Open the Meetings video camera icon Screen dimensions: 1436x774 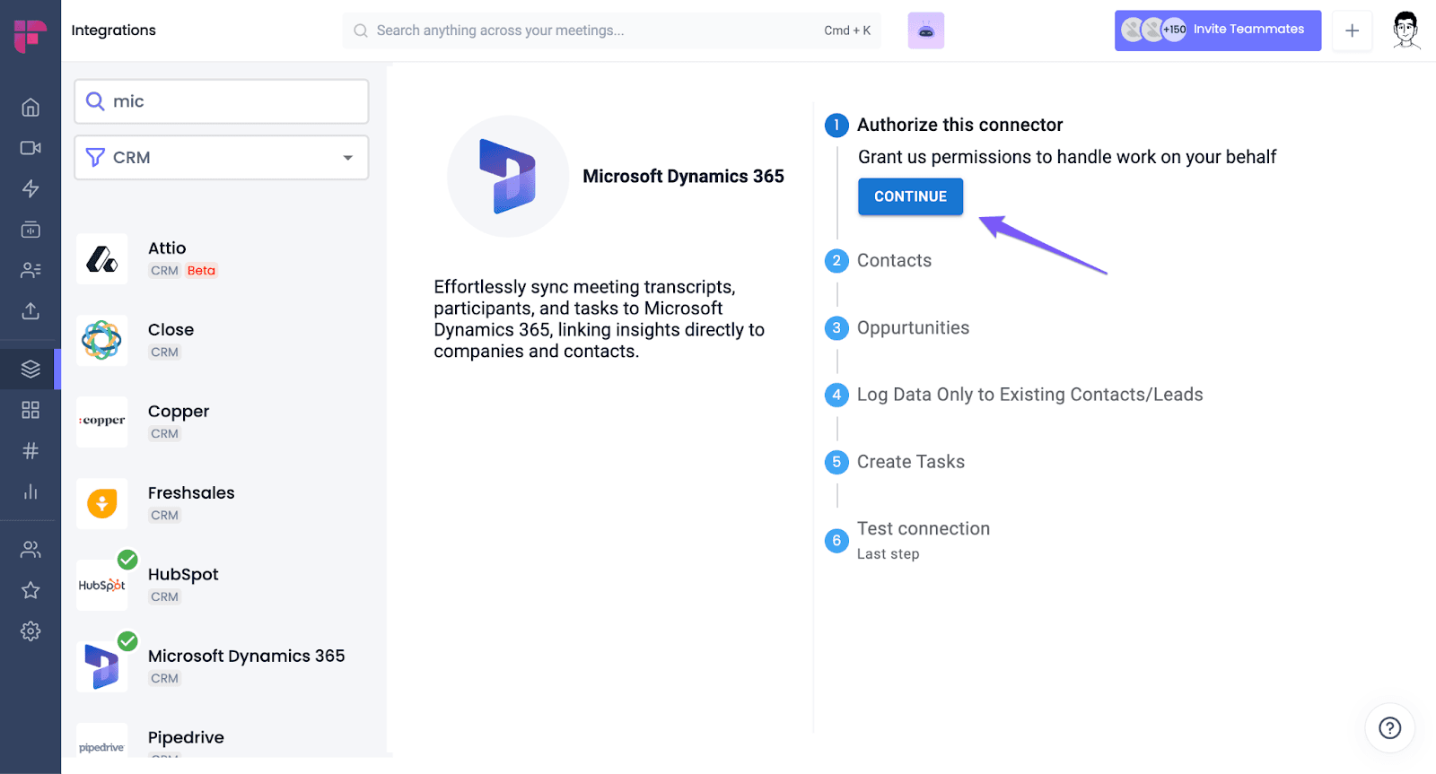[x=31, y=148]
